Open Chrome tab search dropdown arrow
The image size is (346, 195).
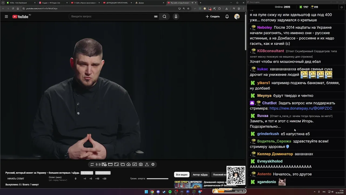pos(3,3)
